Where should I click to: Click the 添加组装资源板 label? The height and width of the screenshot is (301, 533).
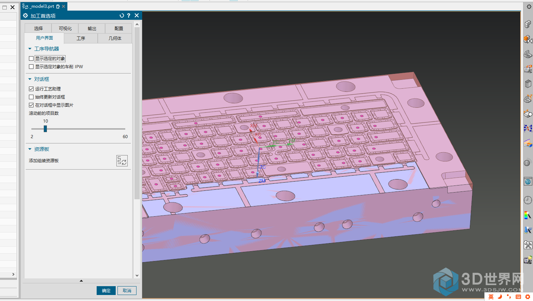pyautogui.click(x=44, y=161)
